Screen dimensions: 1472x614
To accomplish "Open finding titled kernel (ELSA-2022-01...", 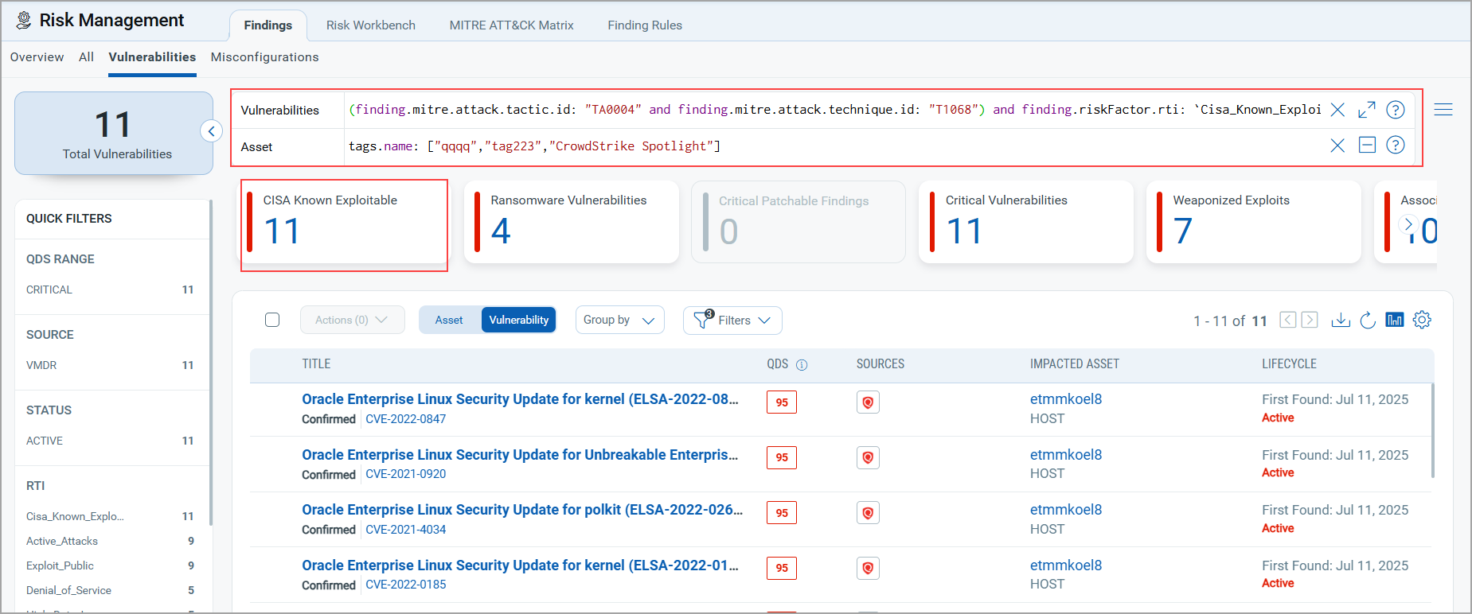I will pos(520,565).
